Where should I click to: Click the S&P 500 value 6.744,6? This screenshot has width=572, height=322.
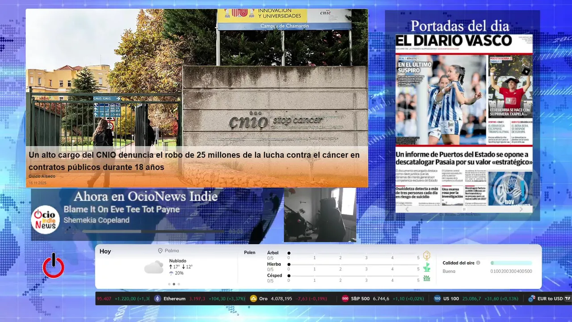[x=381, y=299]
